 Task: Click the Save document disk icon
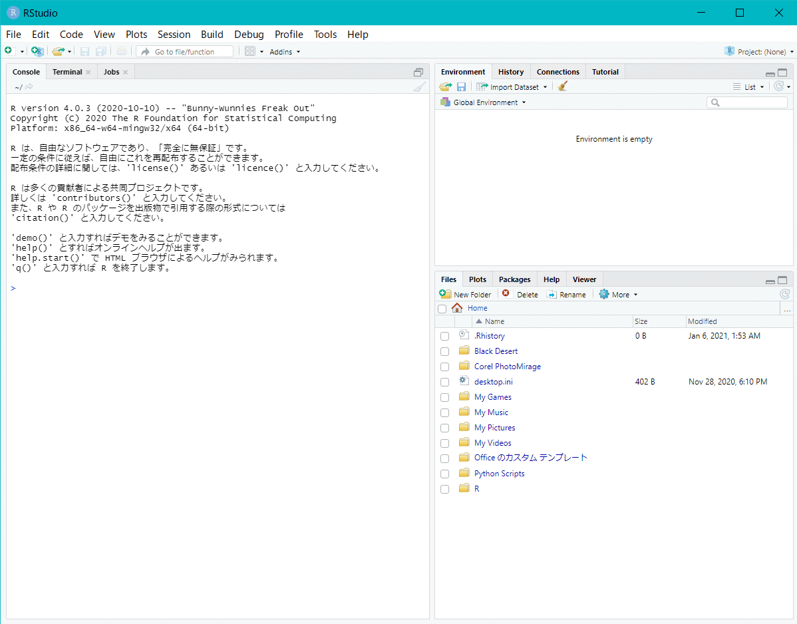coord(85,51)
